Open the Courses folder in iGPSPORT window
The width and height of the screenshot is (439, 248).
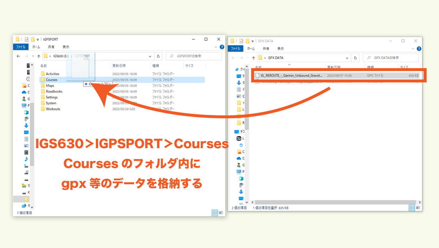(52, 79)
